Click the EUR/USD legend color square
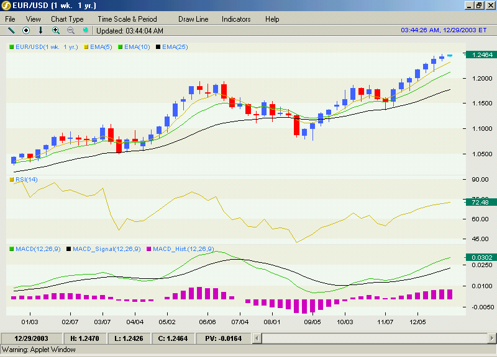This screenshot has width=497, height=357. tap(12, 47)
